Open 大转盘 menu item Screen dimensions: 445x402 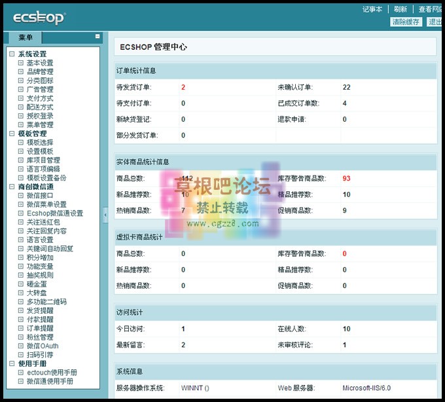coord(37,293)
